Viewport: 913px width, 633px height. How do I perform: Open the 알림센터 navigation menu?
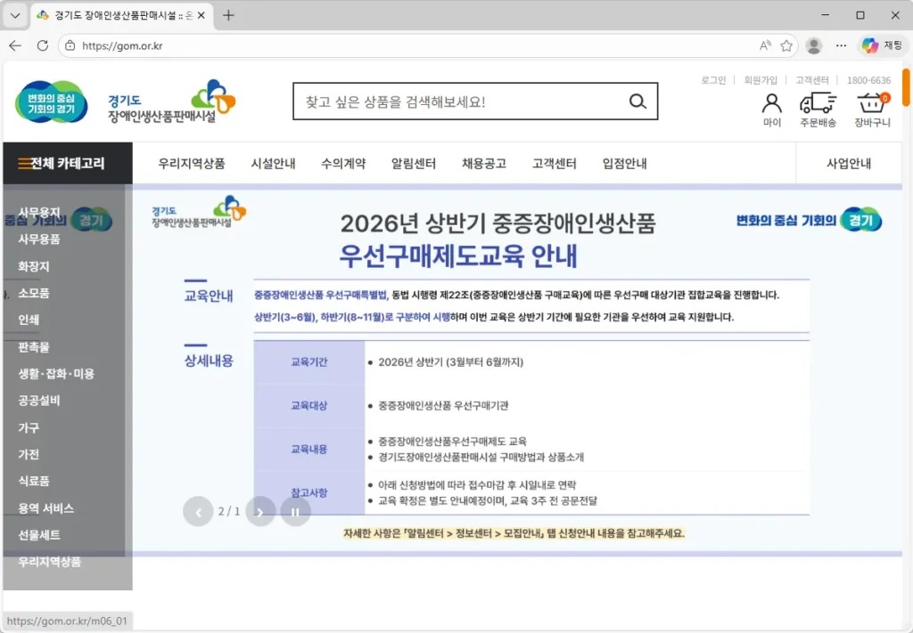pyautogui.click(x=414, y=163)
